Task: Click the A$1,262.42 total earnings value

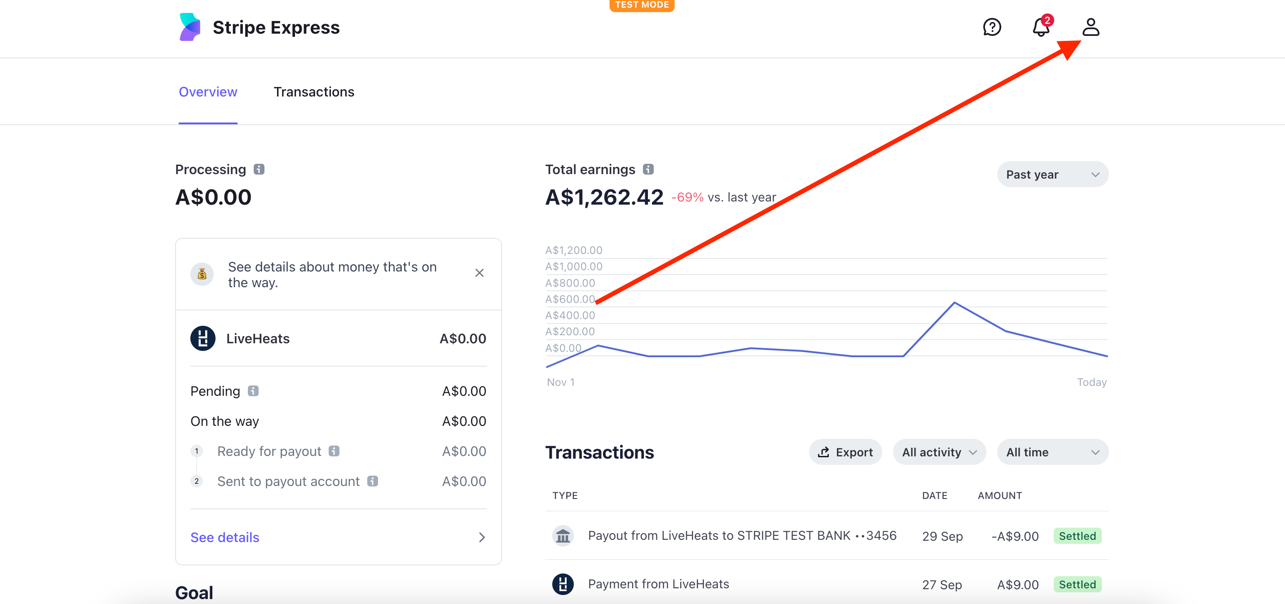Action: [604, 197]
